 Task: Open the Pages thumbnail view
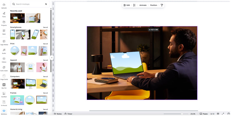(x=204, y=114)
